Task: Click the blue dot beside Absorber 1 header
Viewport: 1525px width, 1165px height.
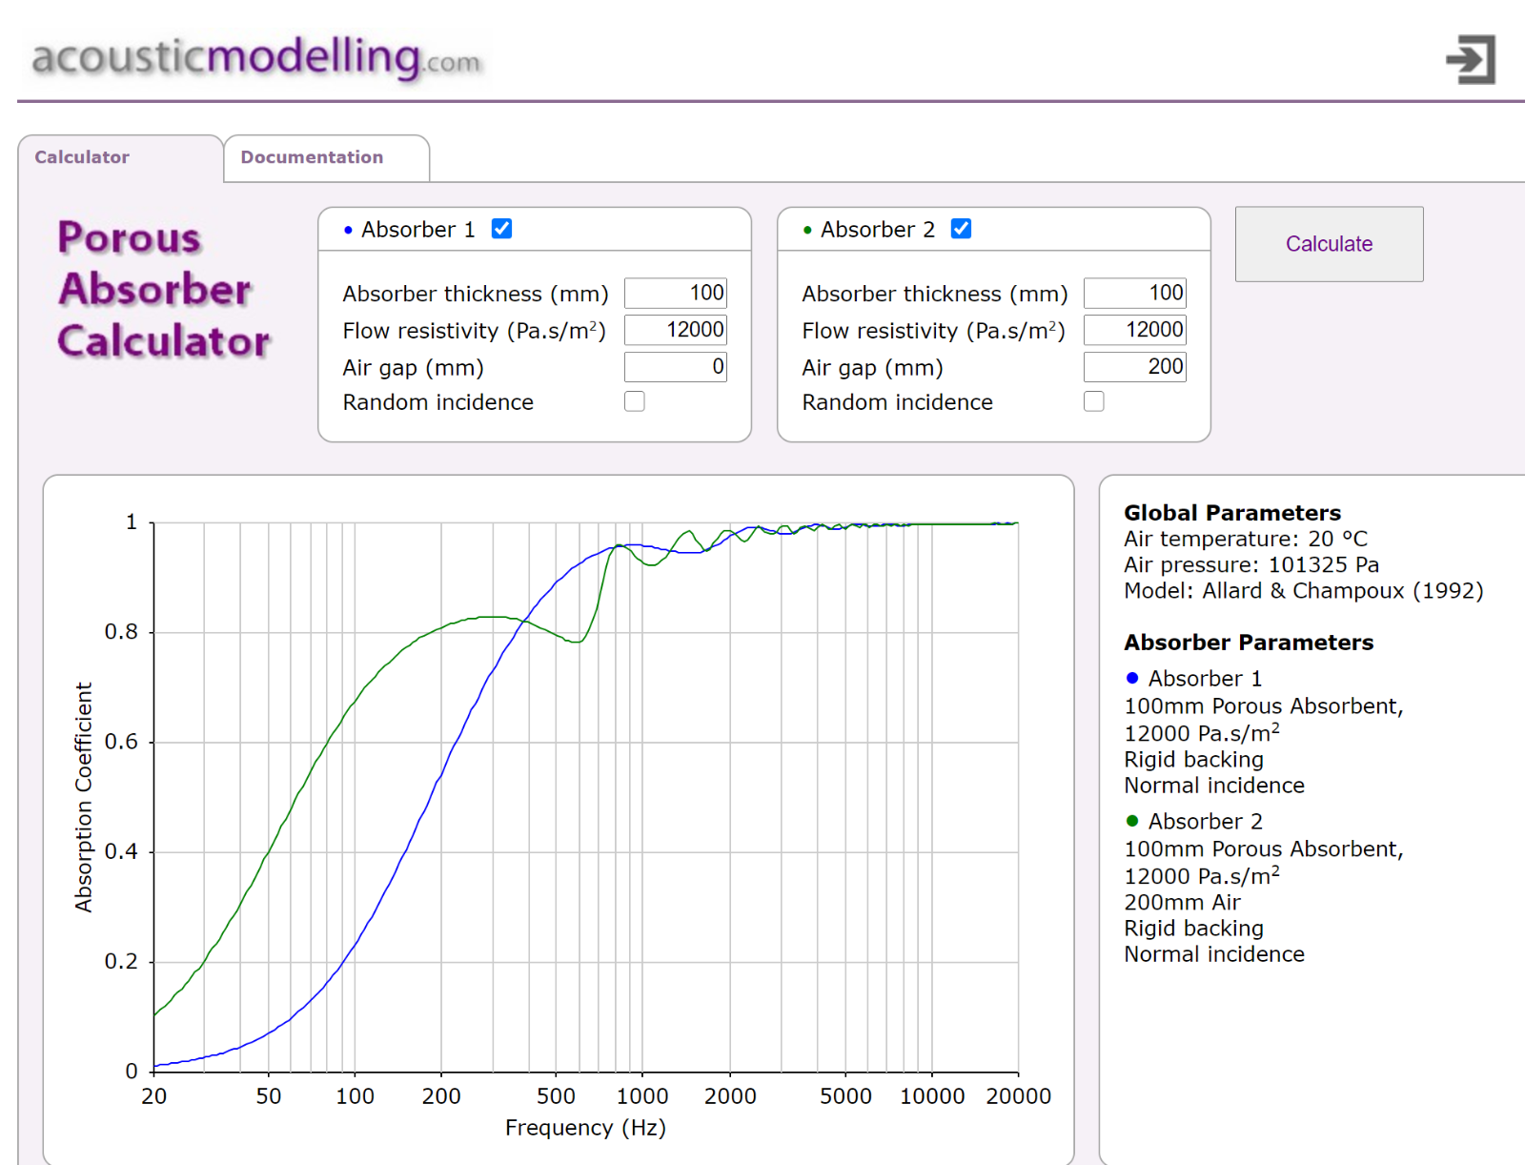Action: [348, 230]
